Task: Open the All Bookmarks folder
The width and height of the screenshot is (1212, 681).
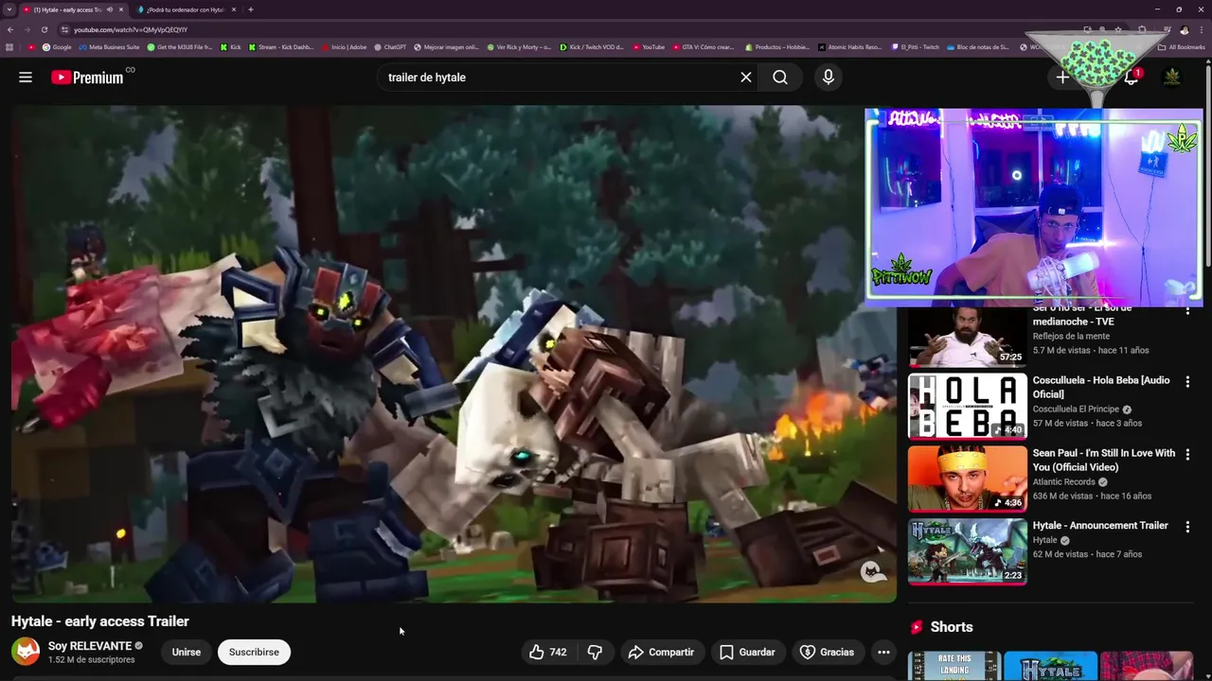Action: point(1182,47)
